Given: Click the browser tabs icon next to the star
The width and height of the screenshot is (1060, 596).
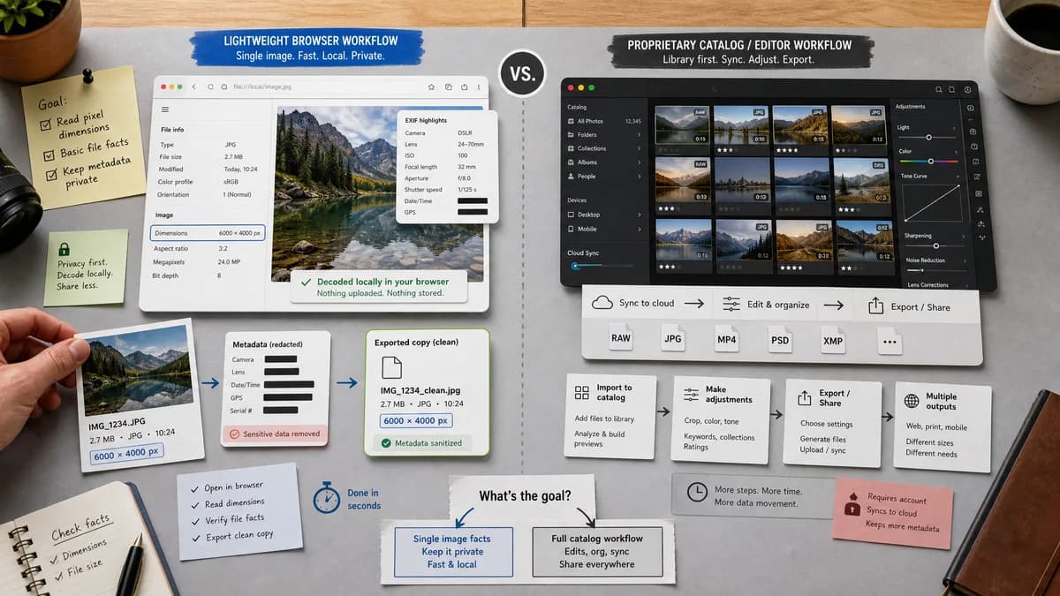Looking at the screenshot, I should click(448, 87).
